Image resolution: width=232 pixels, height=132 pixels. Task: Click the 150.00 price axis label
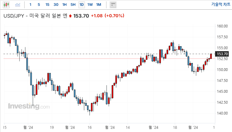(222, 70)
